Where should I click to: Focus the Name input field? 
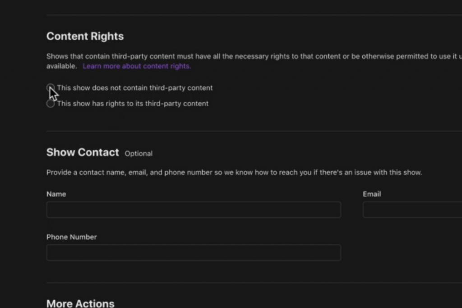[194, 210]
